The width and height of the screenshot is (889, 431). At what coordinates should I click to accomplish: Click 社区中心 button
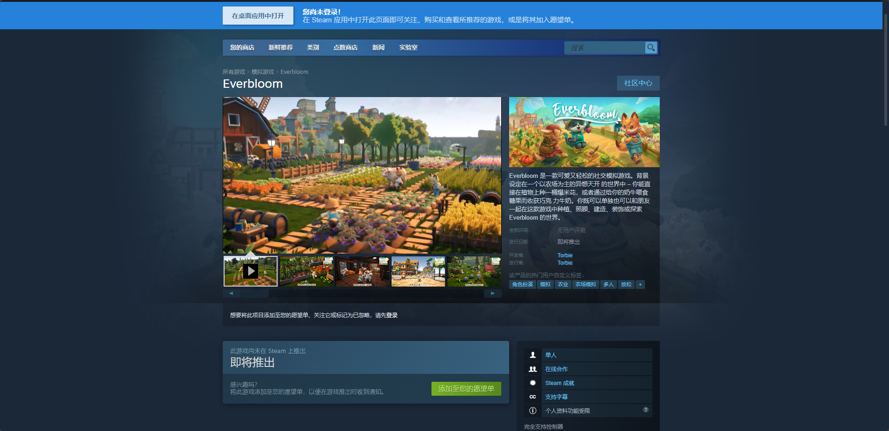638,83
